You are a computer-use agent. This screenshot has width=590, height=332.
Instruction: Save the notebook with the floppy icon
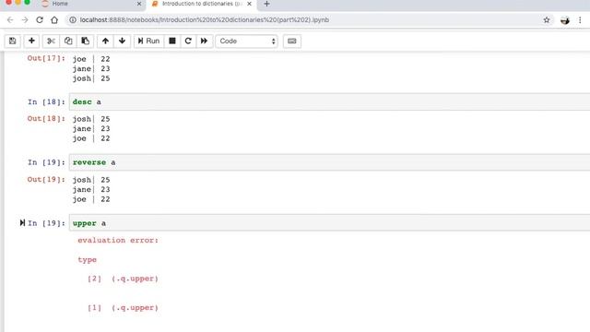point(12,41)
